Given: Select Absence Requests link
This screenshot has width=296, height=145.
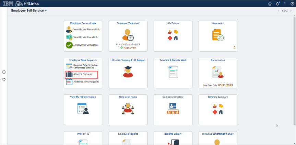Looking at the screenshot, I should coord(83,74).
